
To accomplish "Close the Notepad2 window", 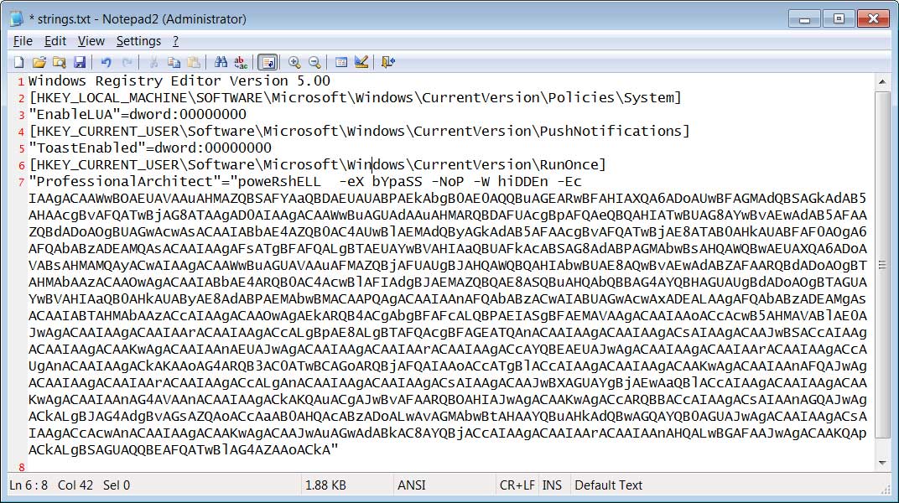I will click(x=873, y=19).
